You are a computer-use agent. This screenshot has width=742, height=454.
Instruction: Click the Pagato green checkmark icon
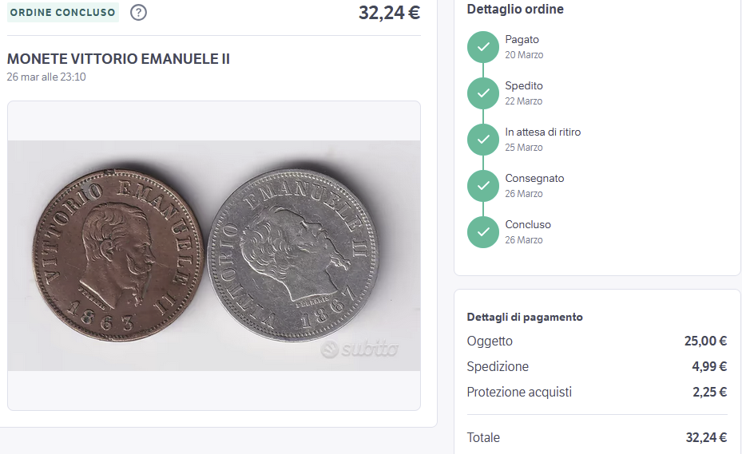[x=483, y=47]
